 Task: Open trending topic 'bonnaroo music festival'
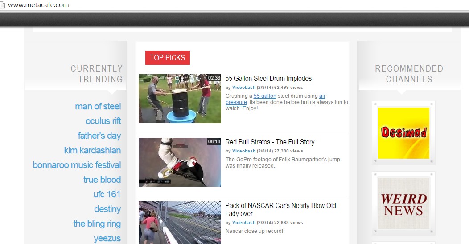(77, 165)
